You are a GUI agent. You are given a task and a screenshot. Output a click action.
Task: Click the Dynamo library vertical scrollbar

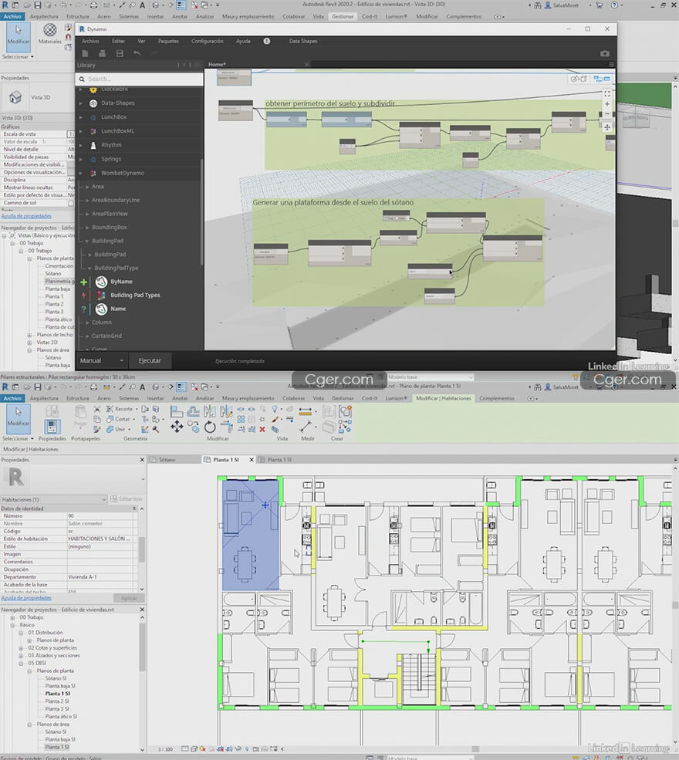(201, 213)
